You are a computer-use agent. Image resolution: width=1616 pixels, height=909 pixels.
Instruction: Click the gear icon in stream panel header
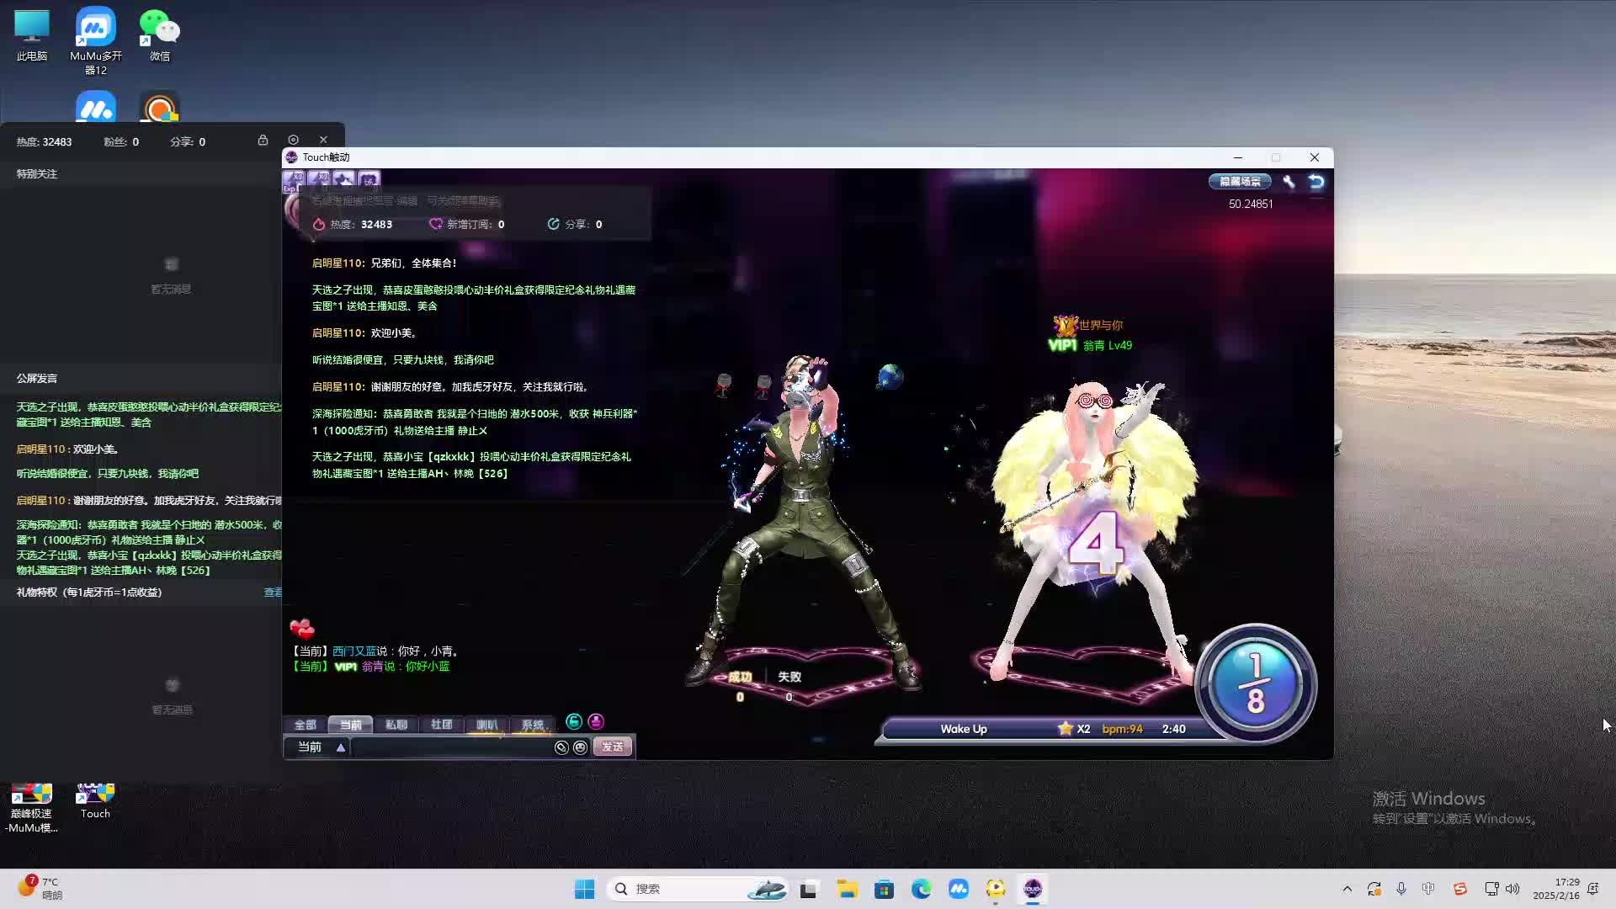293,140
